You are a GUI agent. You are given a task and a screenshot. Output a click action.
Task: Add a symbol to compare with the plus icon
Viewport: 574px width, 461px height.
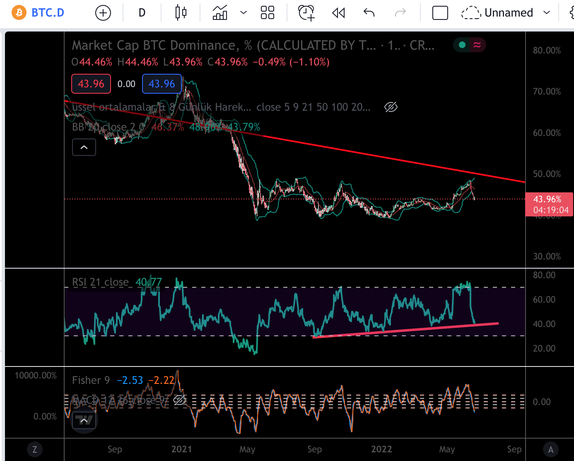click(x=103, y=13)
